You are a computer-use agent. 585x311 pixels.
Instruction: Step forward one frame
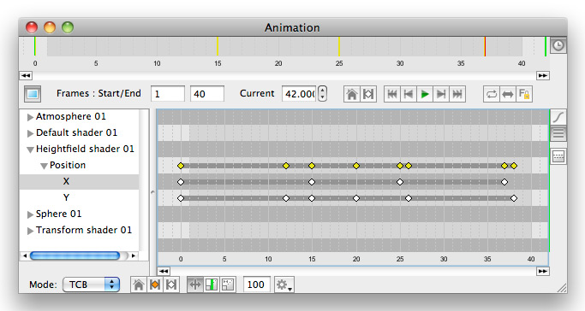click(x=441, y=94)
